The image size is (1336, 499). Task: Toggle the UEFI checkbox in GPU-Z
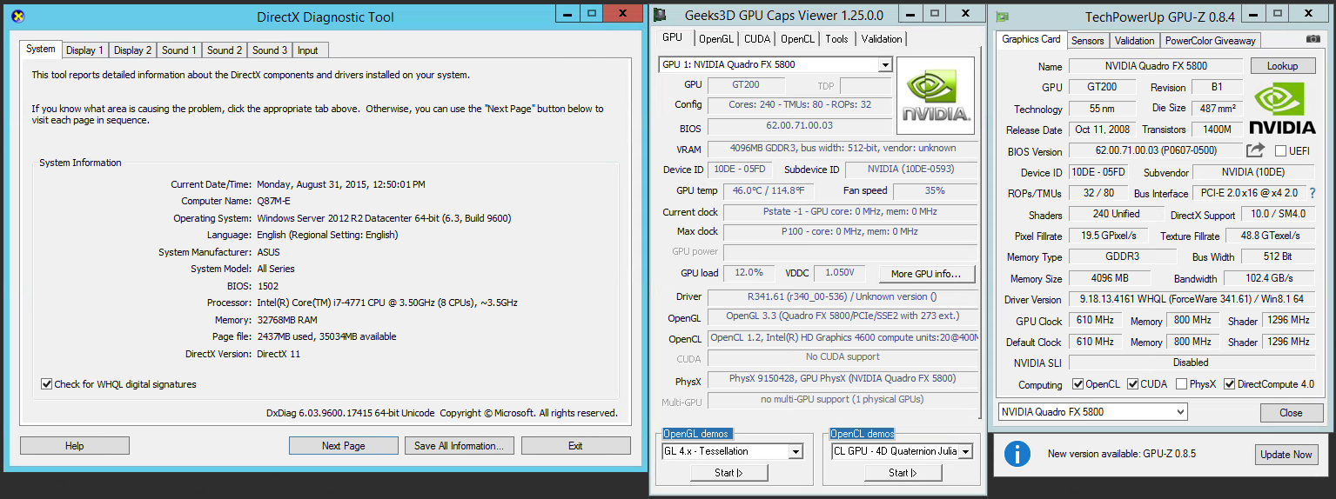pos(1280,150)
